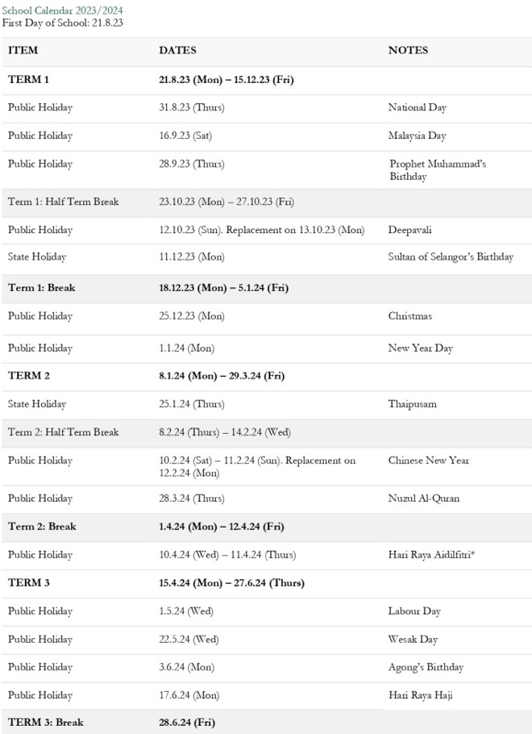Select the Thaipusam note

click(x=412, y=404)
